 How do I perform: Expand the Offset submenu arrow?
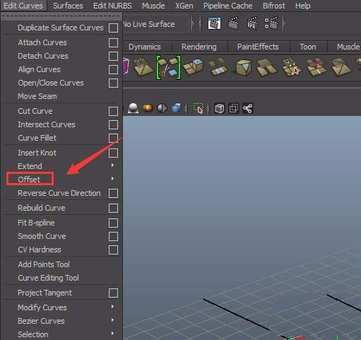click(x=112, y=179)
